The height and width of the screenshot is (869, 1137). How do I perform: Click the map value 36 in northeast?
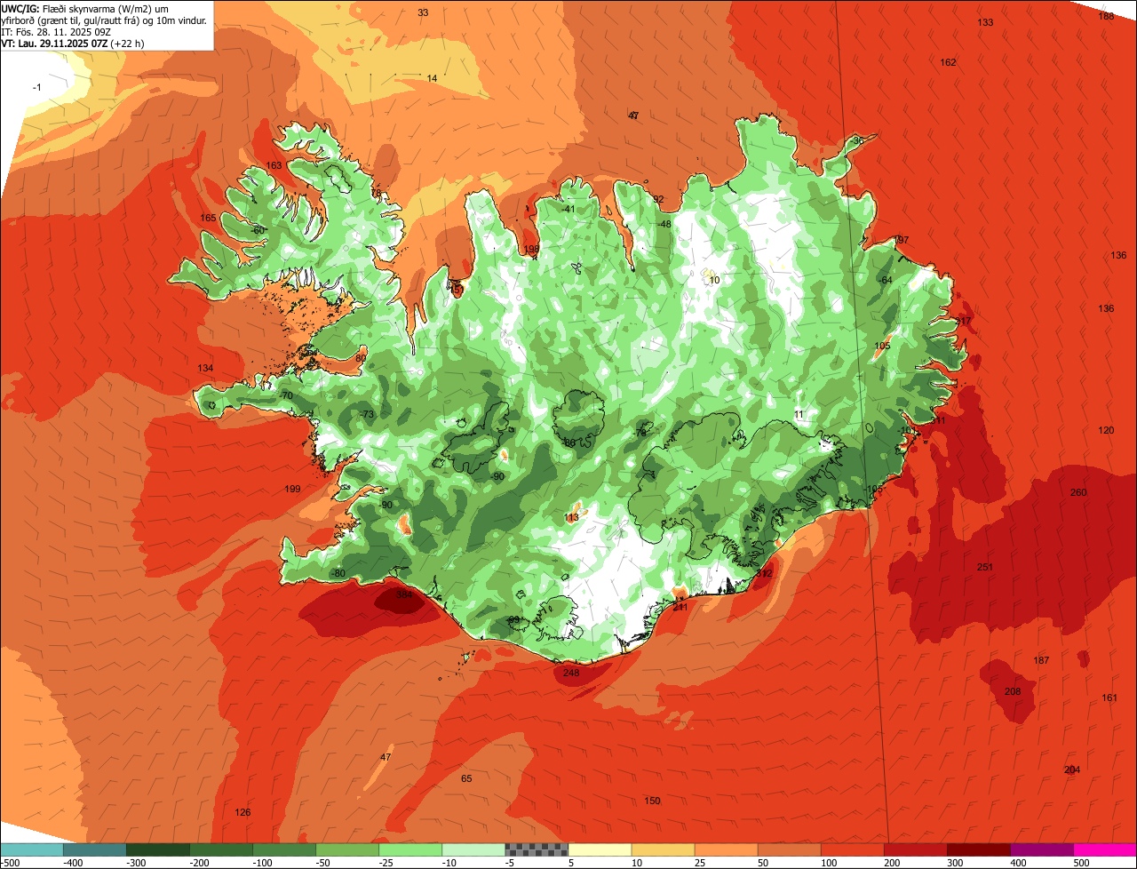(x=858, y=140)
